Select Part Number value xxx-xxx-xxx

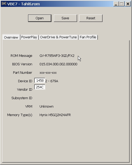coord(48,73)
